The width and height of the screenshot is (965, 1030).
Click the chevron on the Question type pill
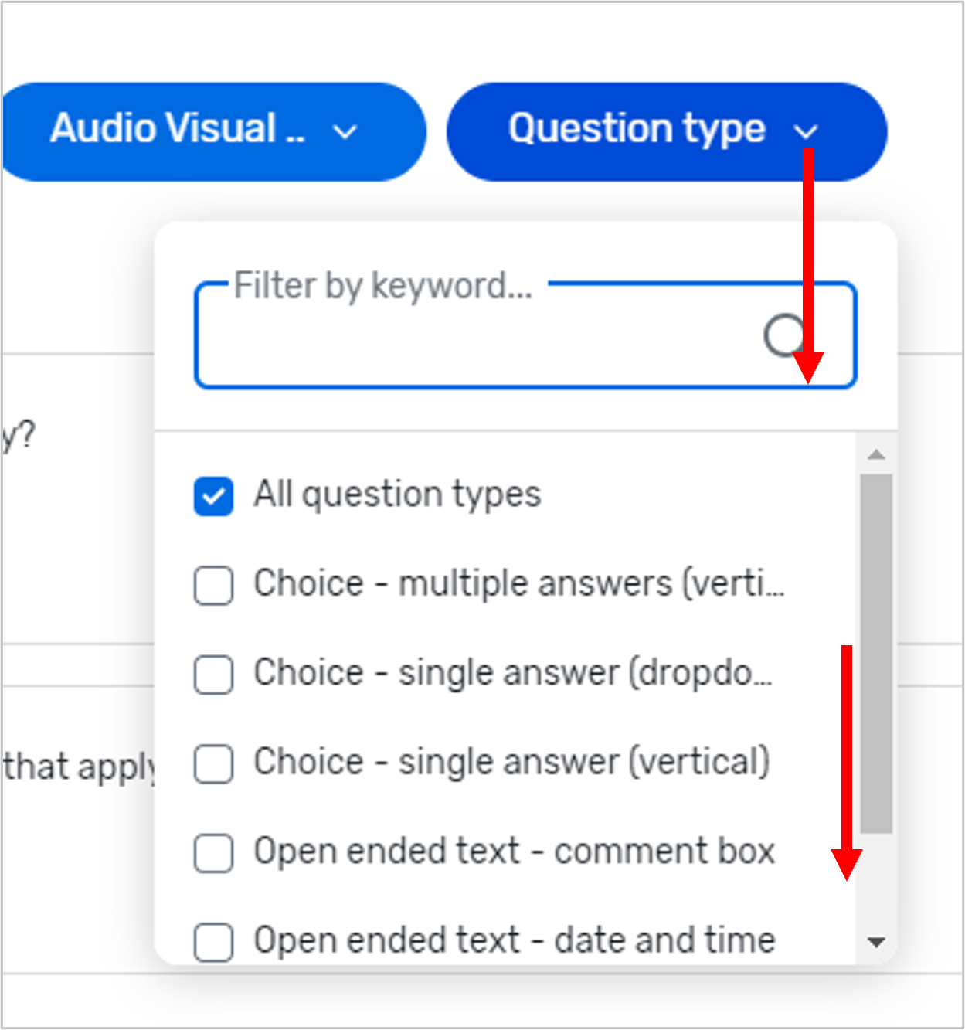pos(807,131)
